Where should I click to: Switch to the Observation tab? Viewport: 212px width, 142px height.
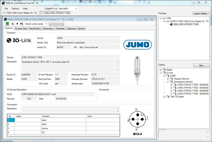pos(48,28)
